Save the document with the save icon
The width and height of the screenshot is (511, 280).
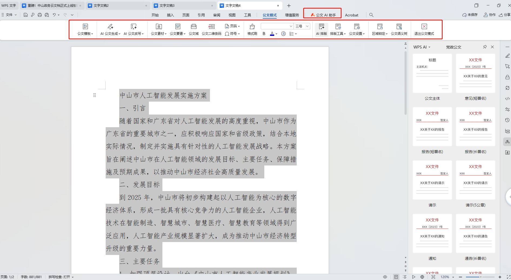coord(26,15)
